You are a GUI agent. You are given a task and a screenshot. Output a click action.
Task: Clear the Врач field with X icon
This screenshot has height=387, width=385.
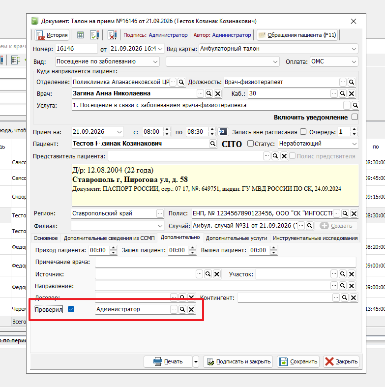(218, 93)
